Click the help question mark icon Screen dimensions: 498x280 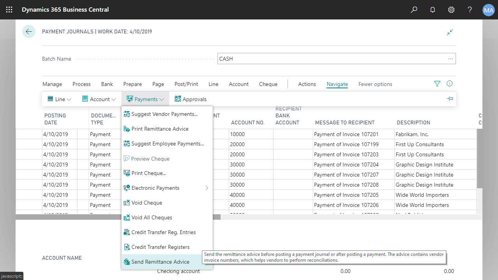pos(470,10)
